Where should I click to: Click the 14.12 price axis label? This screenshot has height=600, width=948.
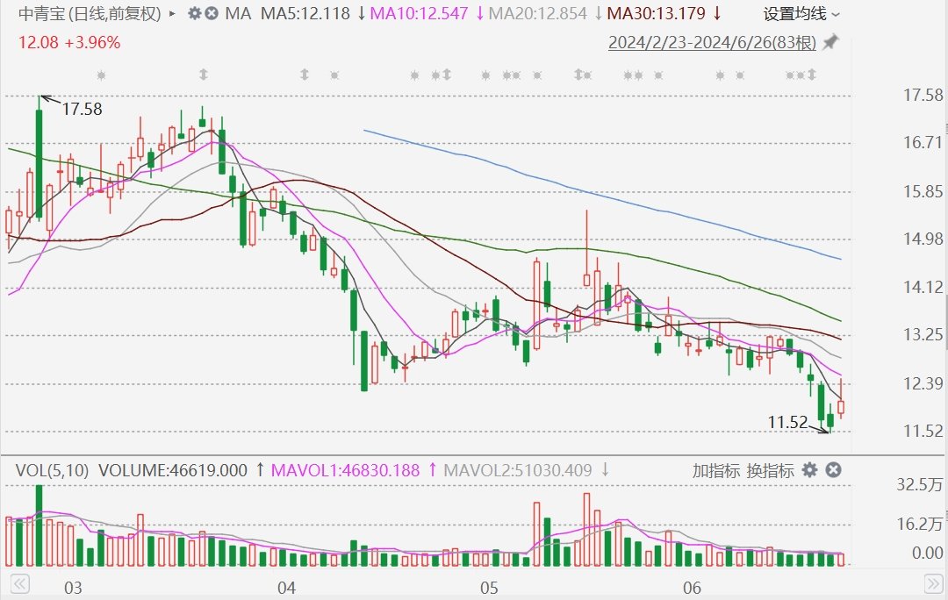[x=923, y=287]
